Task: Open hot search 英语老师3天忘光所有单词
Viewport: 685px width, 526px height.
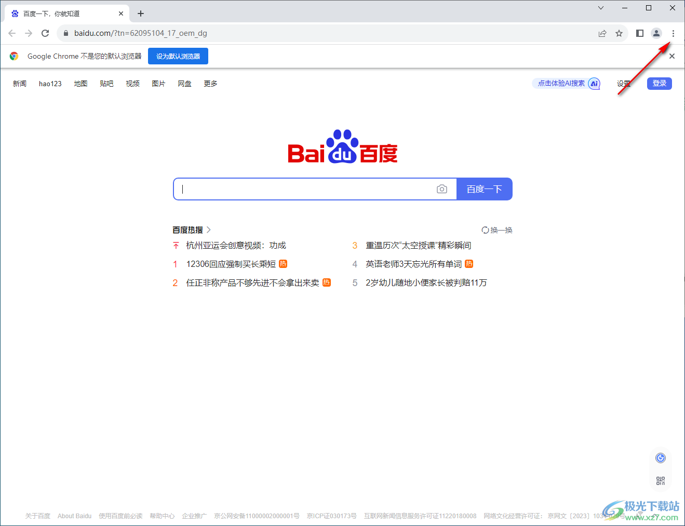Action: 414,264
